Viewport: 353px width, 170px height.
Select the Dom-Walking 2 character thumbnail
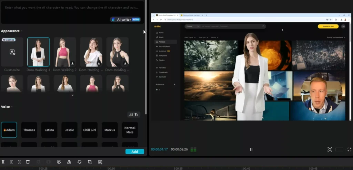(x=64, y=52)
